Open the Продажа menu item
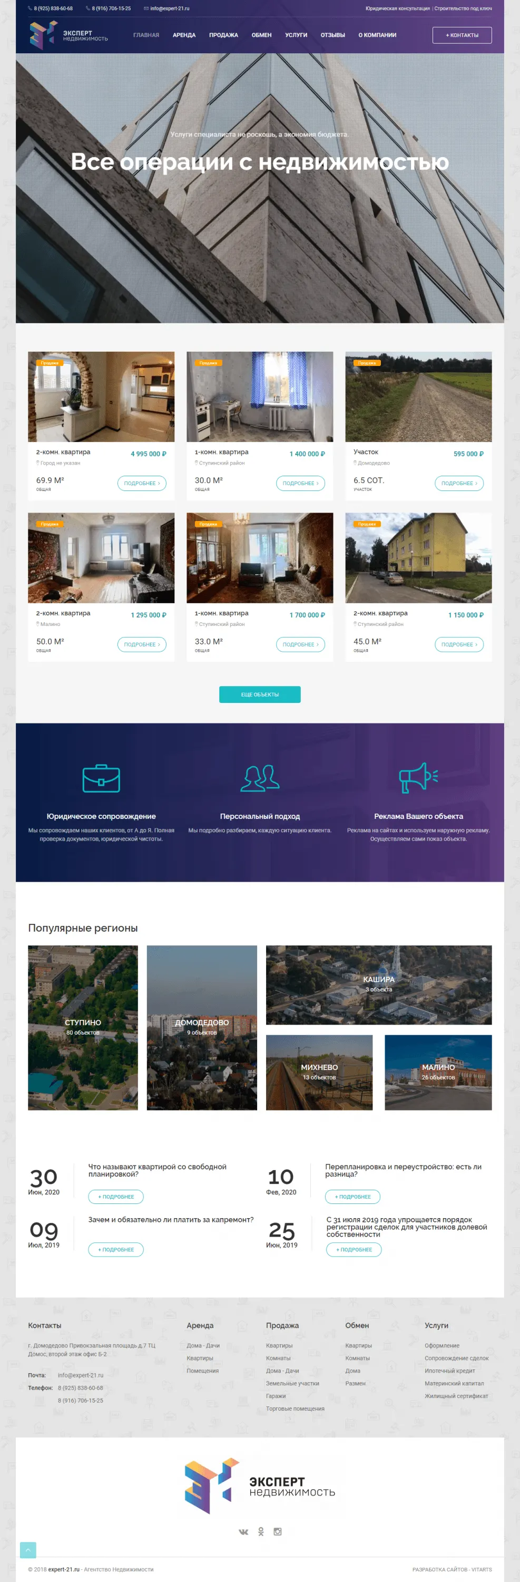Screen dimensions: 520x1582 click(223, 35)
